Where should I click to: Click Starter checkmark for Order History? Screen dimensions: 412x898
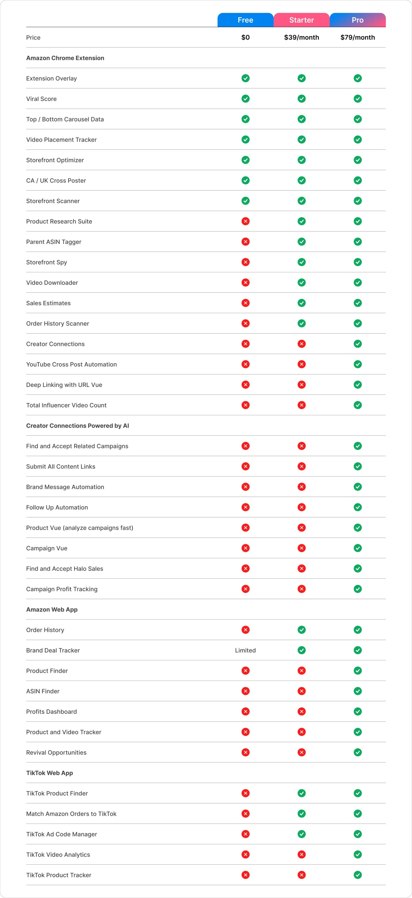click(301, 630)
